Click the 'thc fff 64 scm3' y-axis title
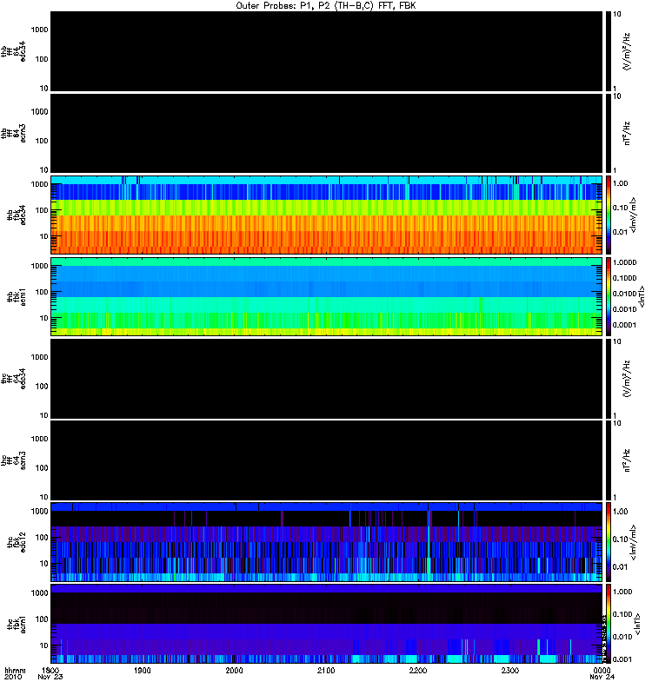Image resolution: width=652 pixels, height=695 pixels. (13, 460)
